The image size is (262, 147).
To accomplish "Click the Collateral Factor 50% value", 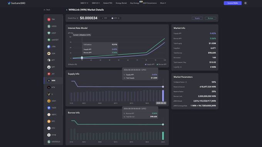I will pos(214,82).
